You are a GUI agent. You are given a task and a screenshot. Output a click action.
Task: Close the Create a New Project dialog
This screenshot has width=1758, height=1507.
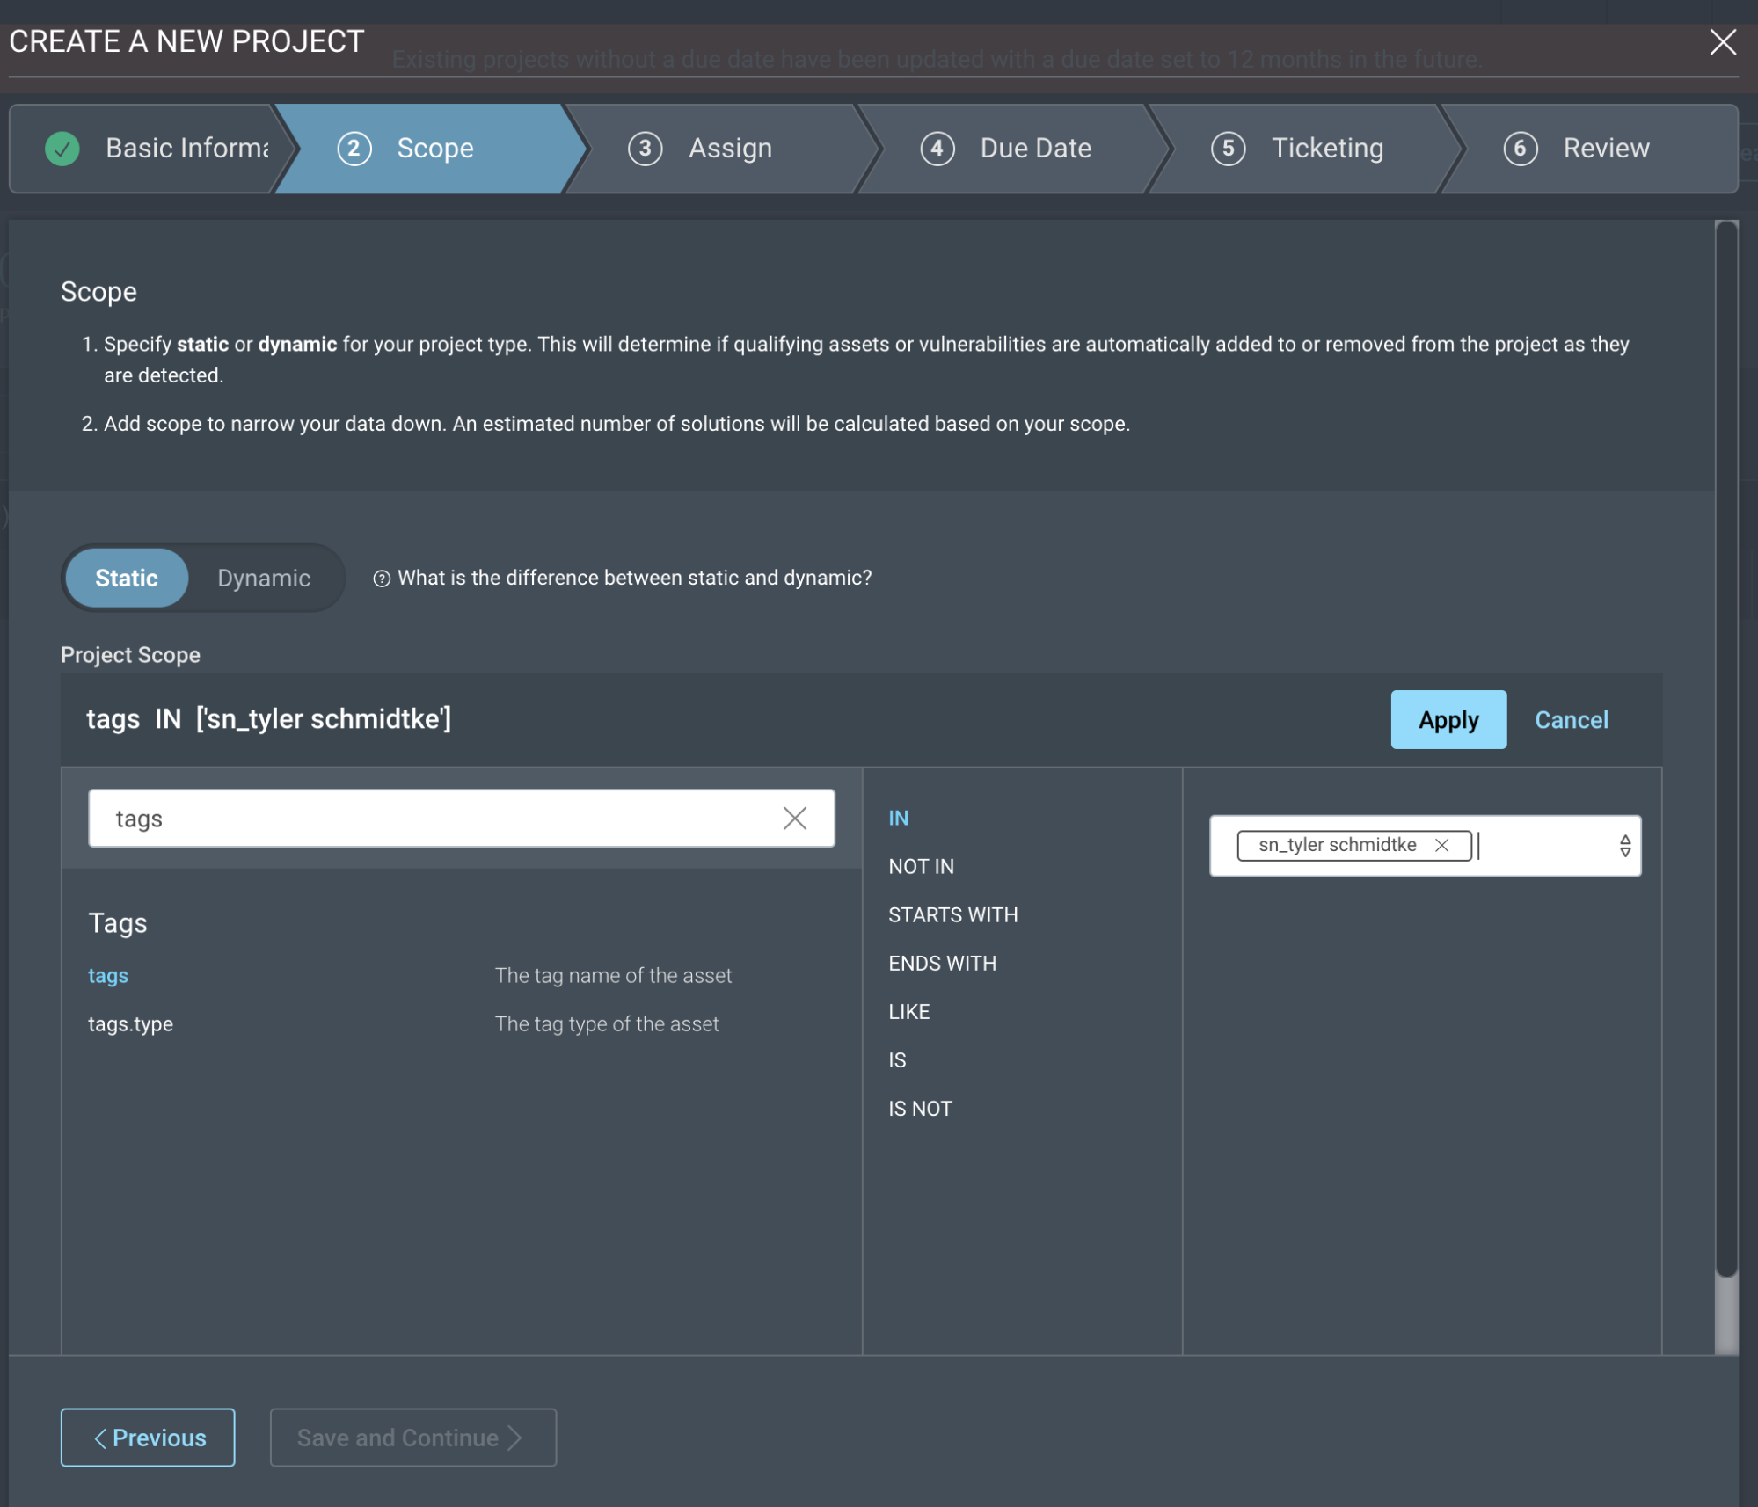(x=1722, y=41)
